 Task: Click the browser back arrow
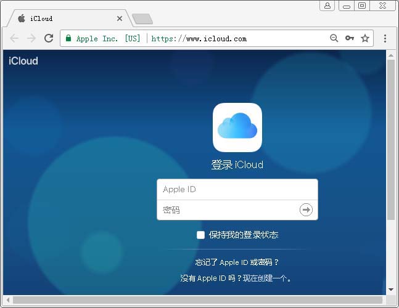pyautogui.click(x=14, y=38)
